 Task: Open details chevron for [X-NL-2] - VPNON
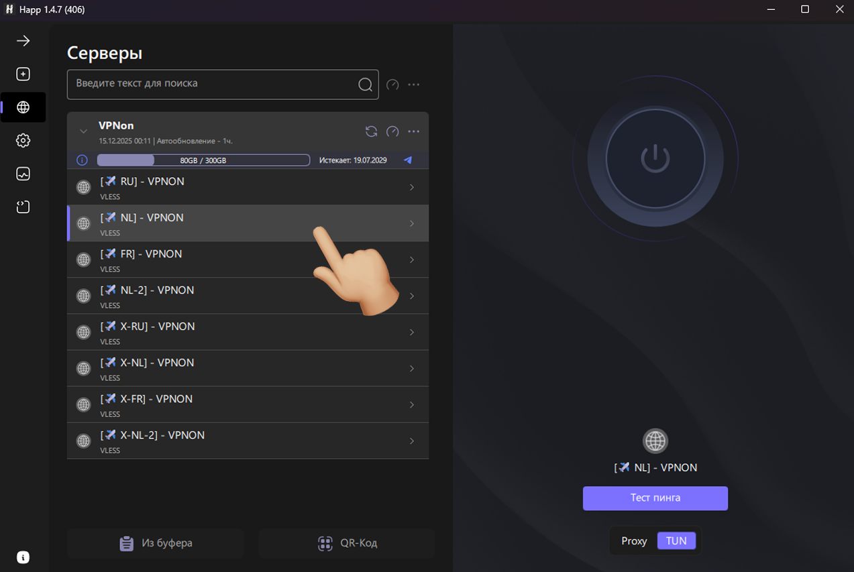pyautogui.click(x=412, y=441)
